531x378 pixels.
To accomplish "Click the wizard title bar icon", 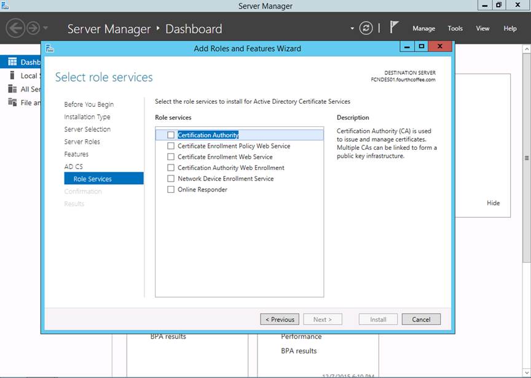I will click(x=50, y=48).
